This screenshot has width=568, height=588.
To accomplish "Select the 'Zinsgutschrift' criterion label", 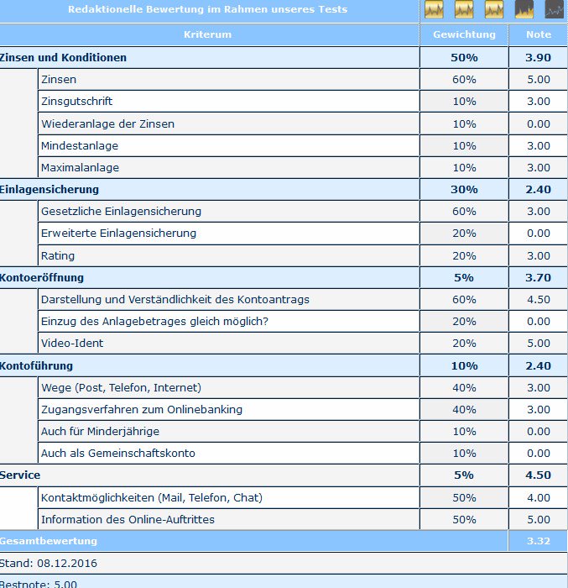I will (77, 102).
